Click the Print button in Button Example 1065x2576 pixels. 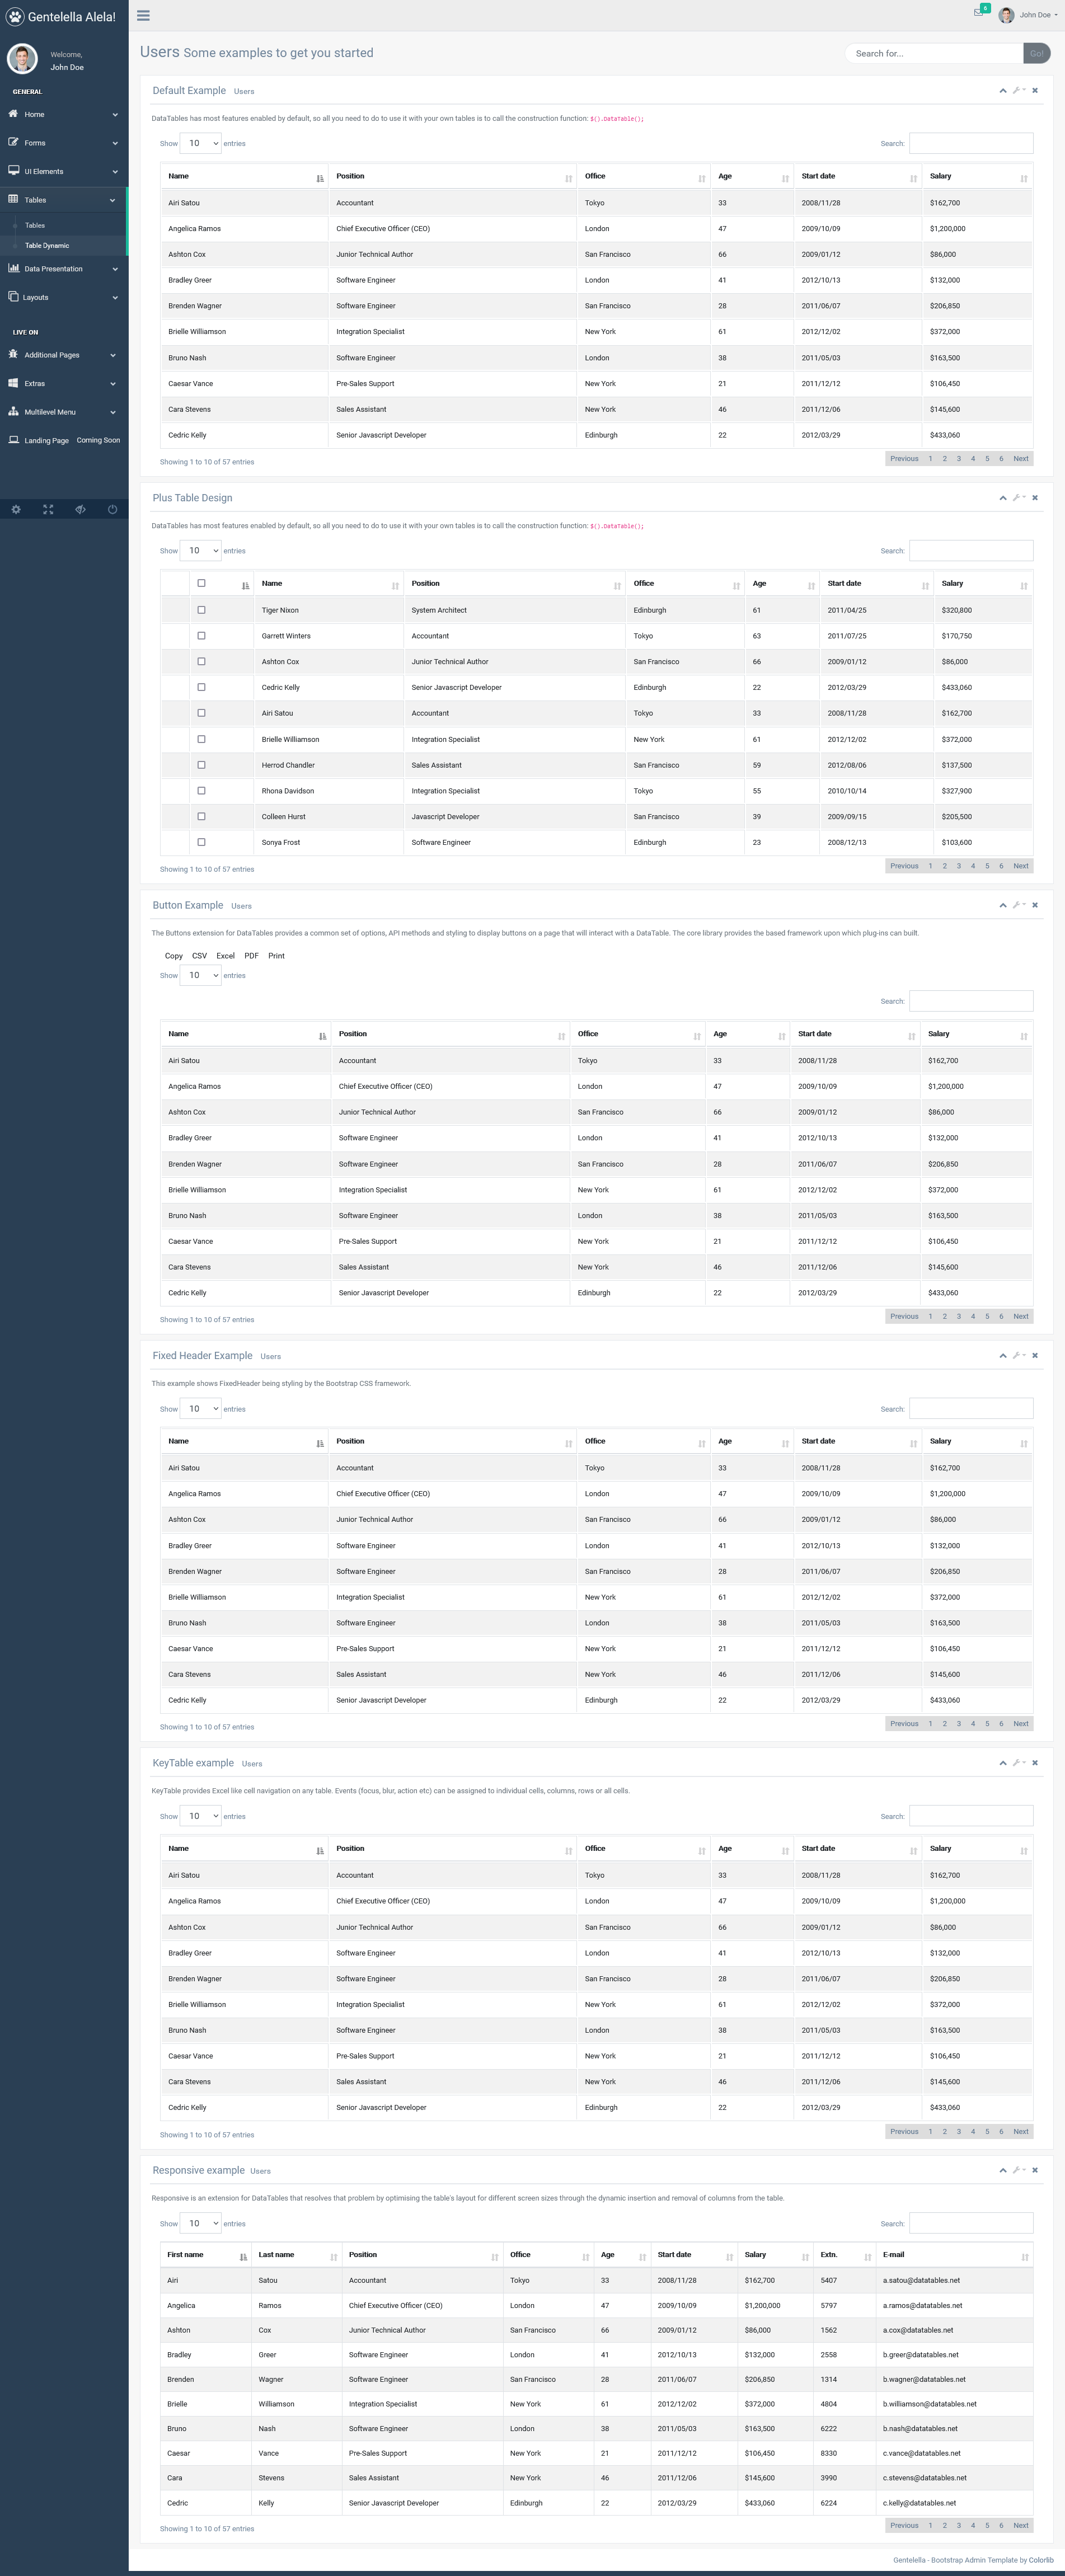[277, 956]
